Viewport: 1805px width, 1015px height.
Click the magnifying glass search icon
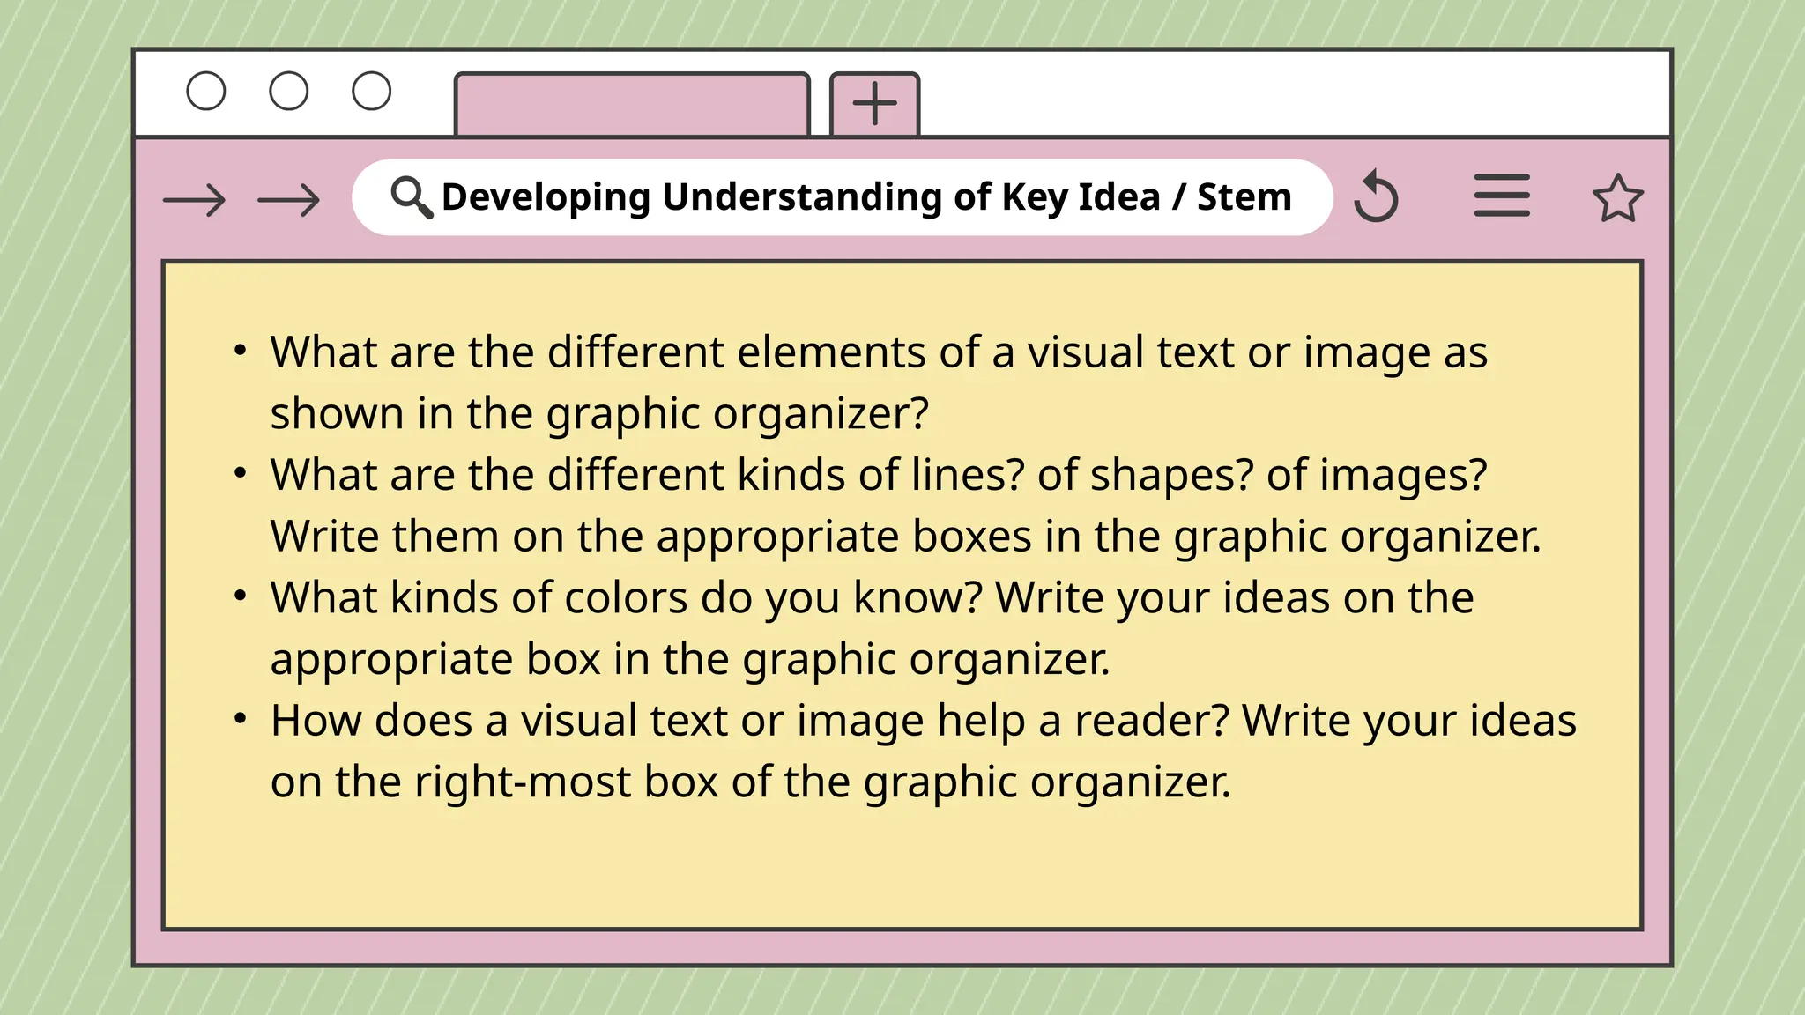[x=411, y=196]
